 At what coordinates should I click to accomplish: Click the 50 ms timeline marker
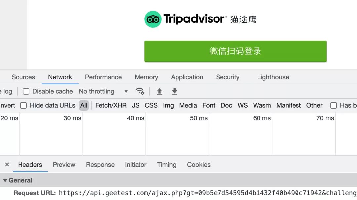tap(199, 118)
